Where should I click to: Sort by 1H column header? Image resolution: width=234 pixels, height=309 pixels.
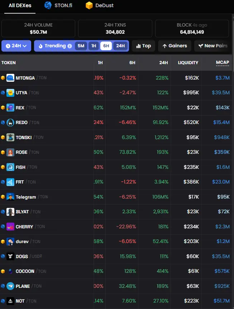pos(100,63)
